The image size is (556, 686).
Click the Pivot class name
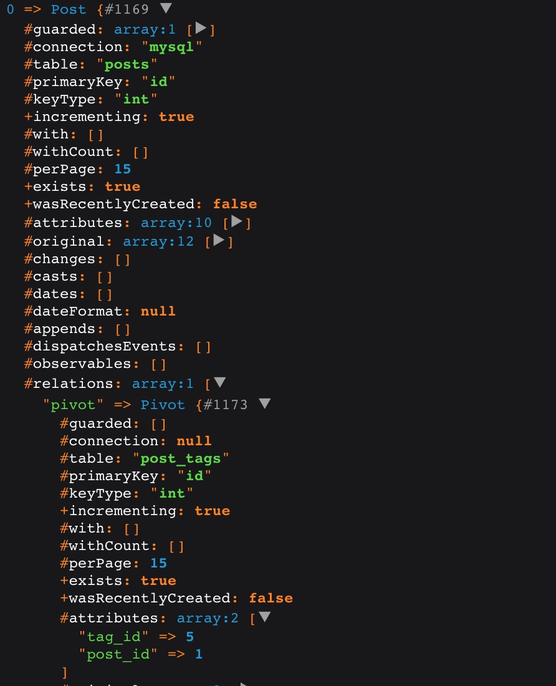point(163,405)
